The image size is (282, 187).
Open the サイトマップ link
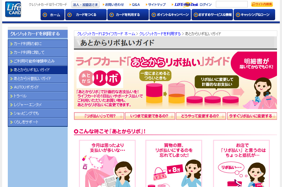(x=156, y=5)
